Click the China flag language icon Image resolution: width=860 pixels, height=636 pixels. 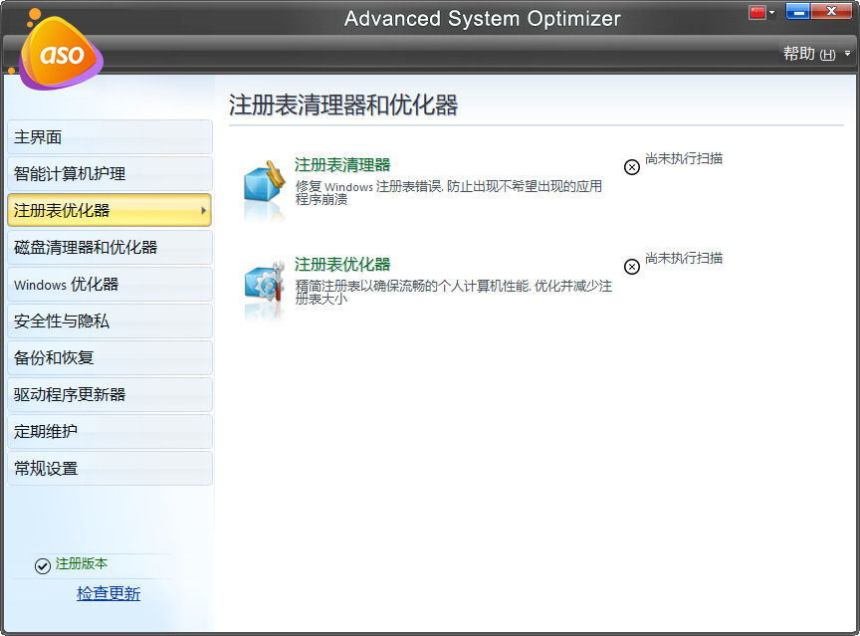(757, 12)
